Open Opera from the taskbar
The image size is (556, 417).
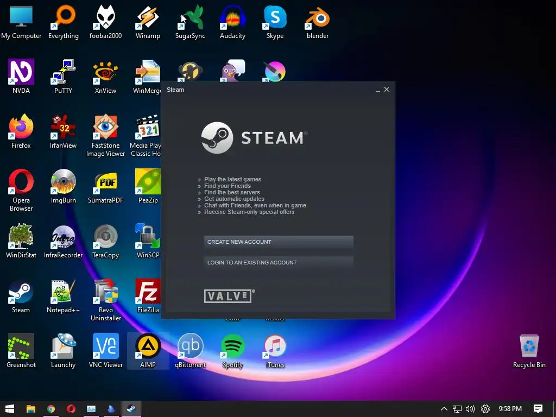(71, 409)
